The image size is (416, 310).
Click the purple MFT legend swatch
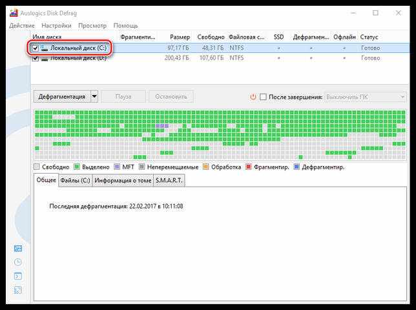pos(117,167)
